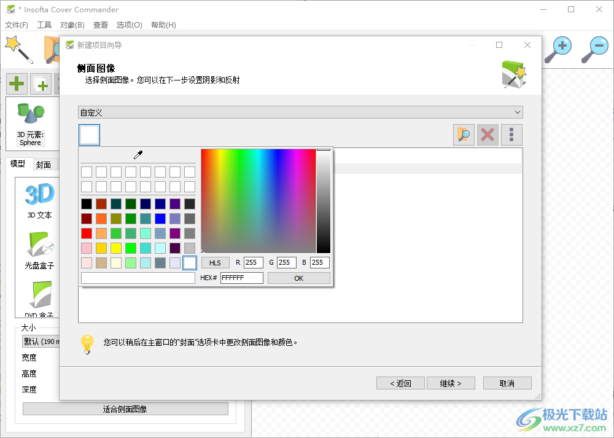
Task: Click the grayscale brightness slider bar
Action: click(x=324, y=201)
